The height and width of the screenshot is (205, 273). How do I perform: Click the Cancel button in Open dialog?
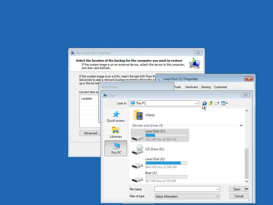pyautogui.click(x=239, y=196)
